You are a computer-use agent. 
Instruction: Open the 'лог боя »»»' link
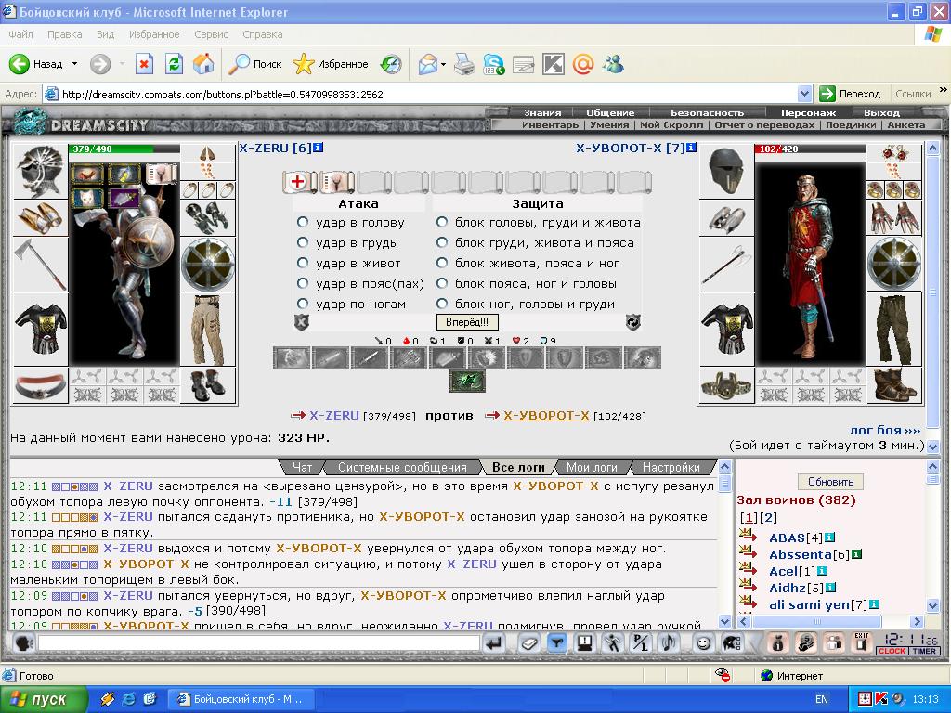(885, 430)
